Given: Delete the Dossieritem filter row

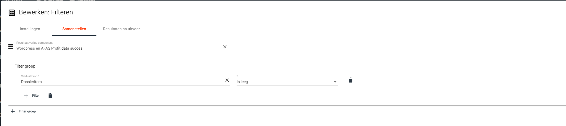Looking at the screenshot, I should coord(350,80).
